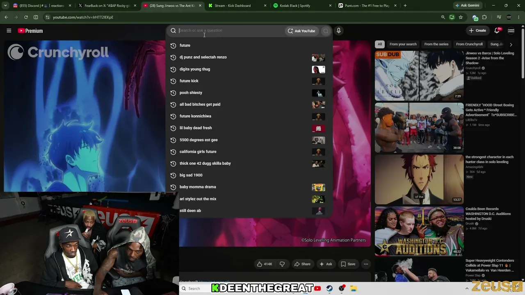
Task: Select 'all bad bitches get paid' suggestion
Action: pos(249,104)
